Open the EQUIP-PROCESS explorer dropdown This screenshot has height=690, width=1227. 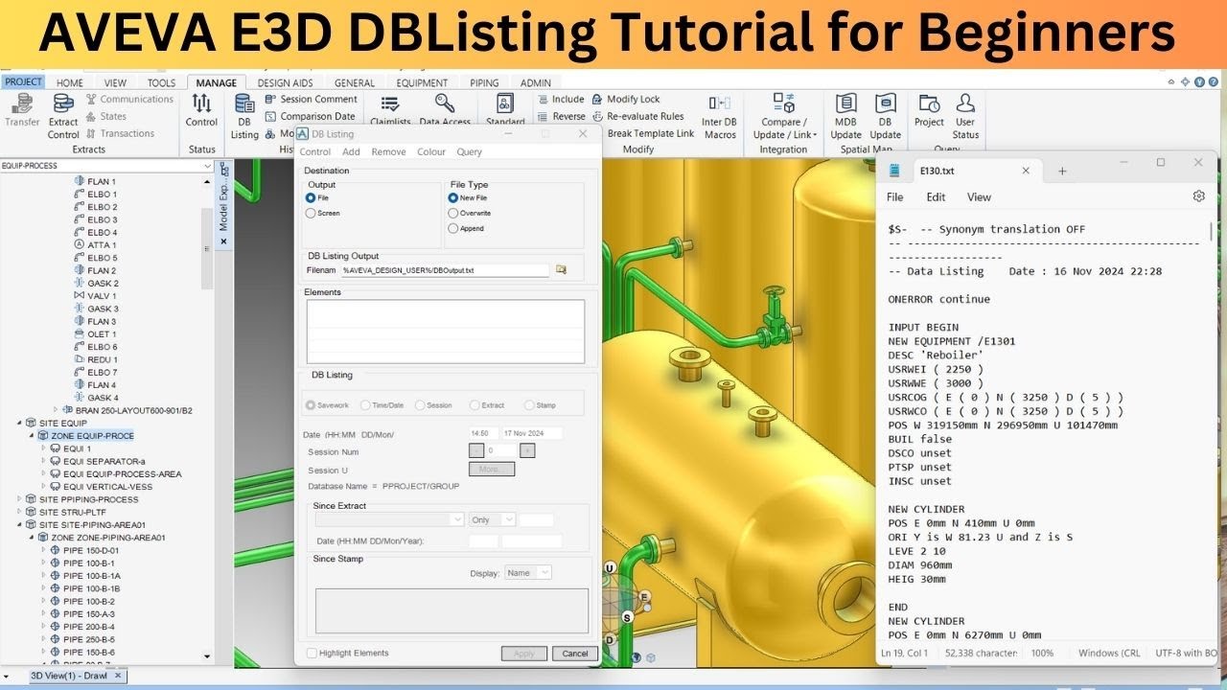click(208, 166)
